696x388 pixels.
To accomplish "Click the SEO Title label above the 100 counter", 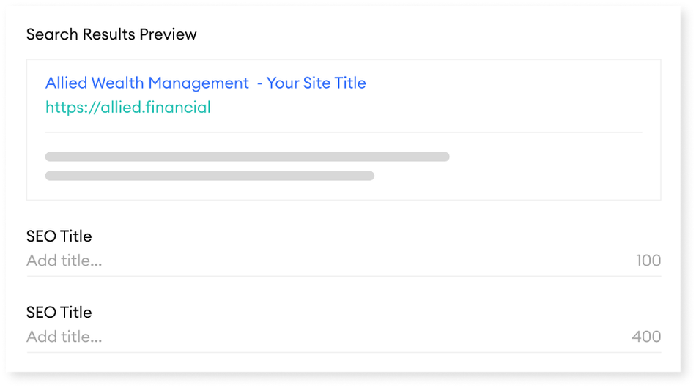I will pyautogui.click(x=59, y=236).
